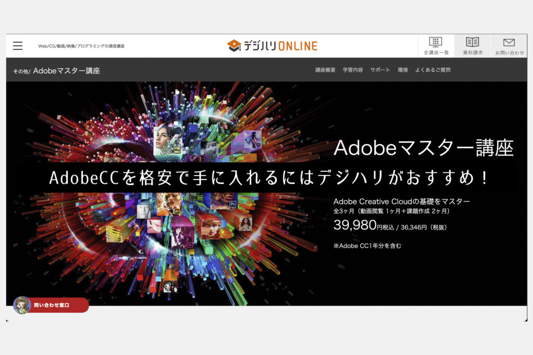This screenshot has height=355, width=533.
Task: Click the 39,980円税込 price text
Action: pyautogui.click(x=363, y=225)
